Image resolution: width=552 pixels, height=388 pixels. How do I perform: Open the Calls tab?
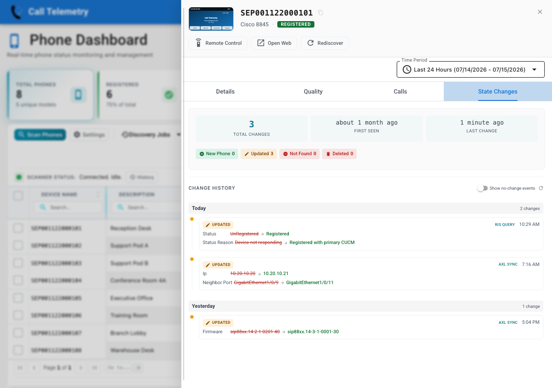(x=400, y=91)
